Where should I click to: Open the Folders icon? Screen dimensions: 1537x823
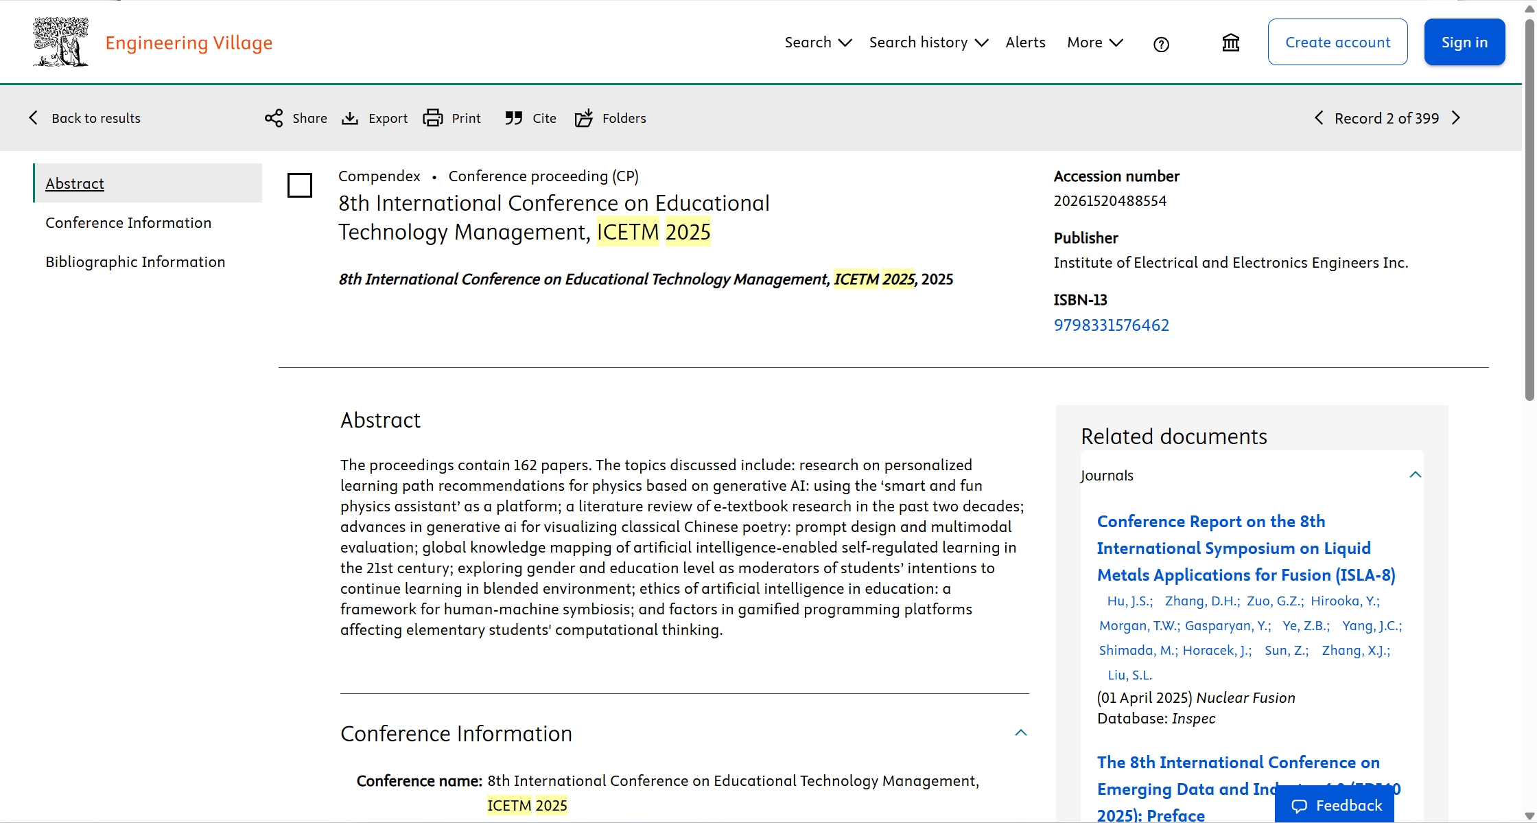coord(584,118)
